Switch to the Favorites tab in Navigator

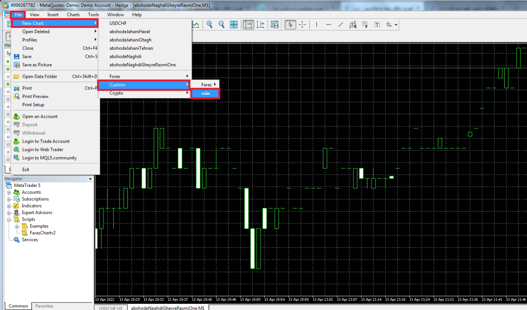tap(44, 306)
